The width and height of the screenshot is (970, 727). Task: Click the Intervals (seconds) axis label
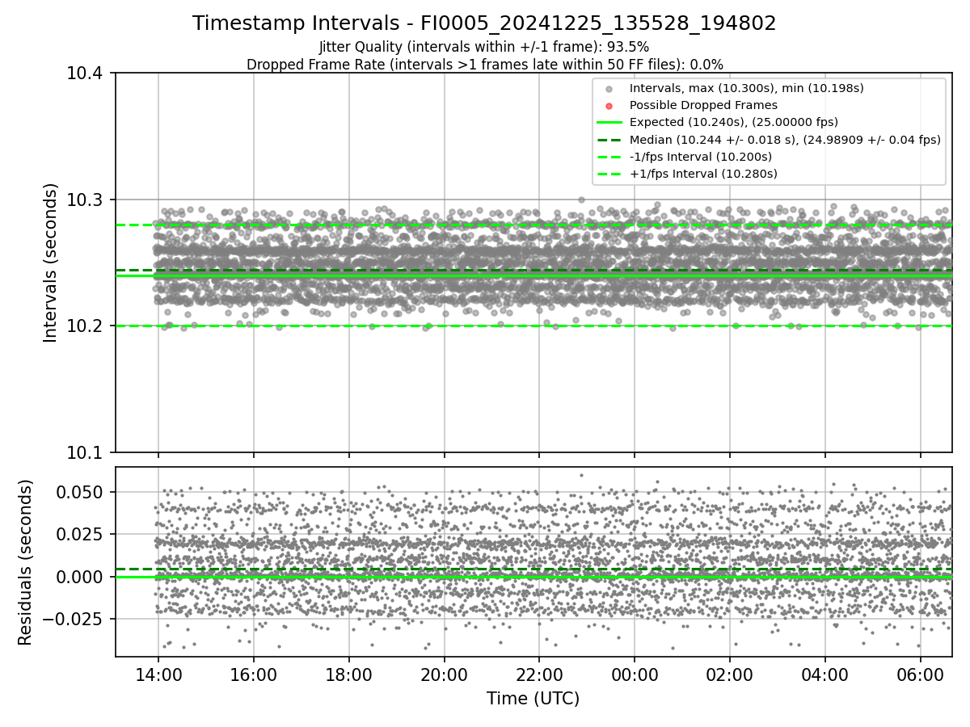click(51, 263)
